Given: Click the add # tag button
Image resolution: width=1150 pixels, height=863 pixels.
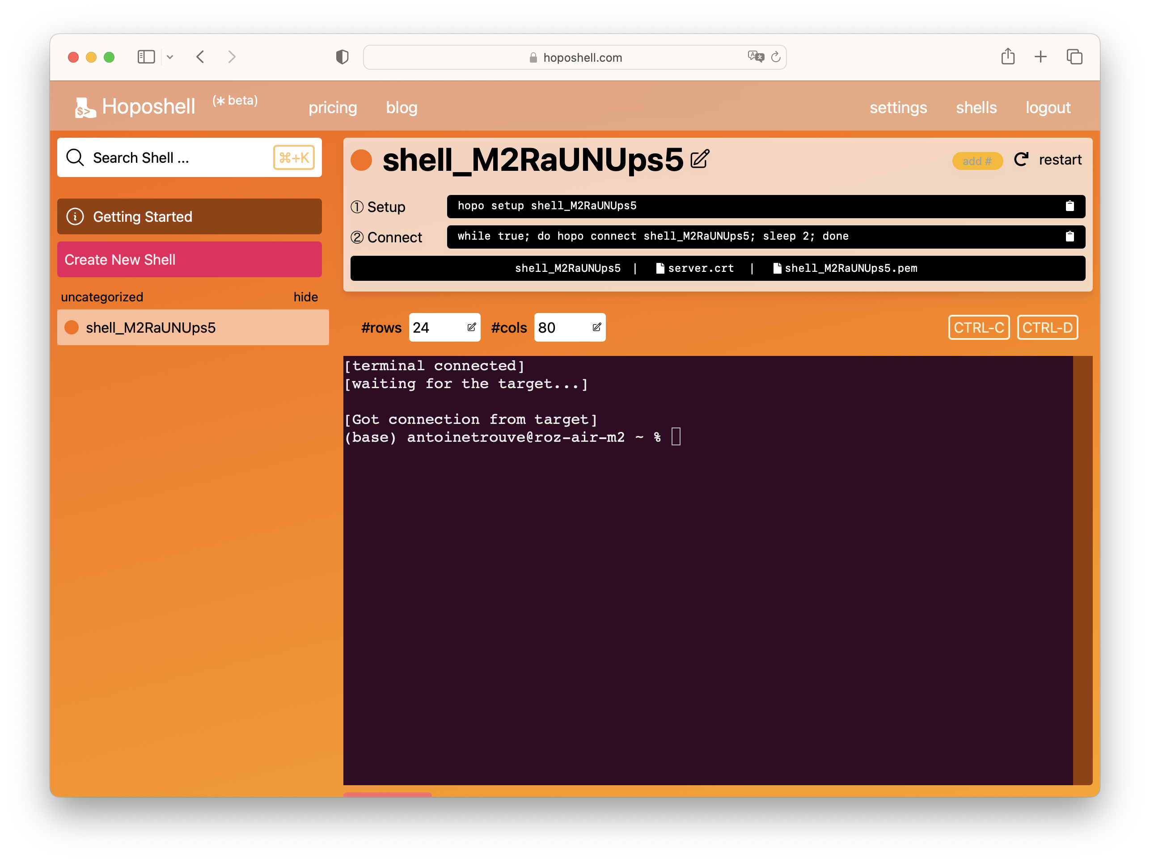Looking at the screenshot, I should (x=977, y=161).
